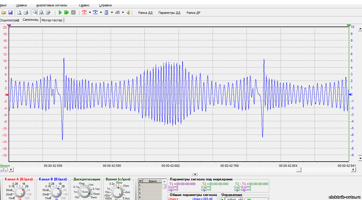Open the Аналоговые сигналы menu
Image resolution: width=362 pixels, height=200 pixels.
[52, 5]
